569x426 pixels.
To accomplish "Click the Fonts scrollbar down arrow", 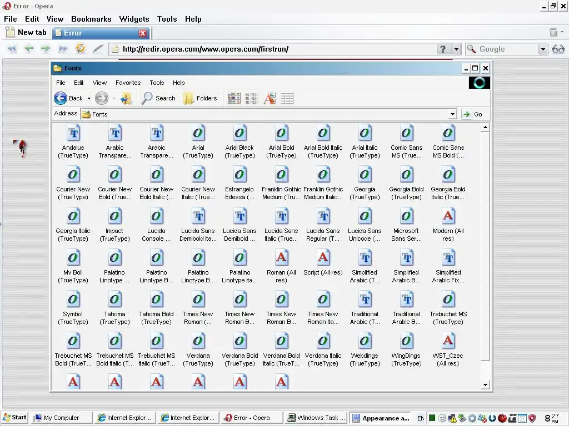I will (485, 385).
